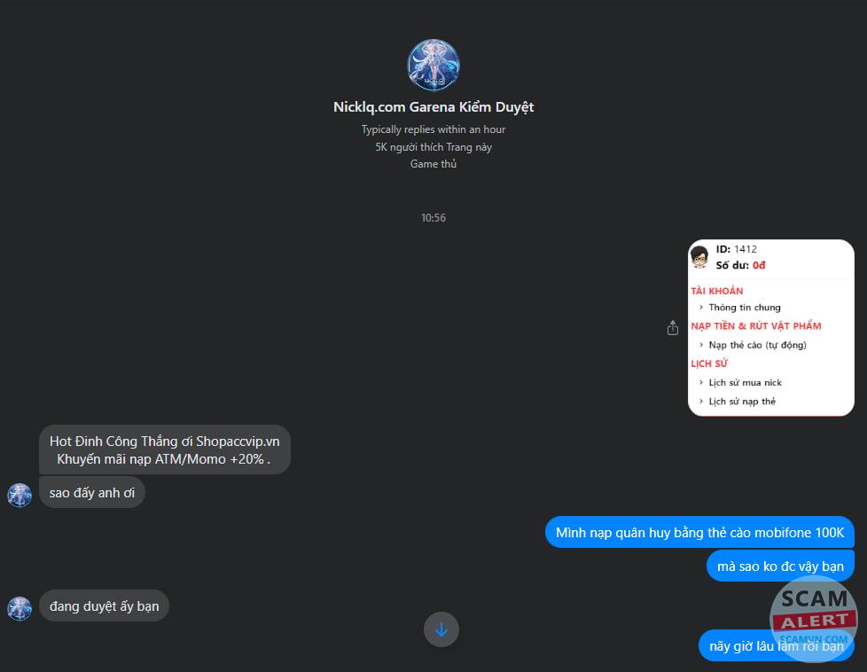Click sender avatar next to 'sao đấy anh ơi'
The width and height of the screenshot is (867, 672).
[x=20, y=495]
